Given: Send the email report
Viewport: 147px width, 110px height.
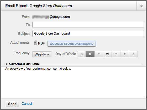Looking at the screenshot, I should coord(12,104).
